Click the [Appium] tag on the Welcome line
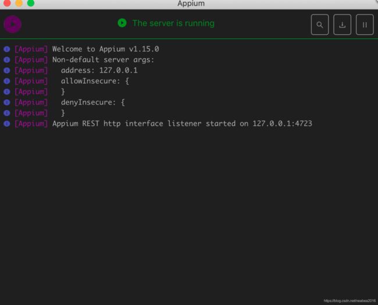This screenshot has width=378, height=305. 31,49
